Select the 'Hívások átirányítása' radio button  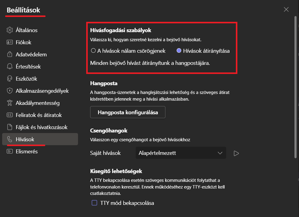179,51
